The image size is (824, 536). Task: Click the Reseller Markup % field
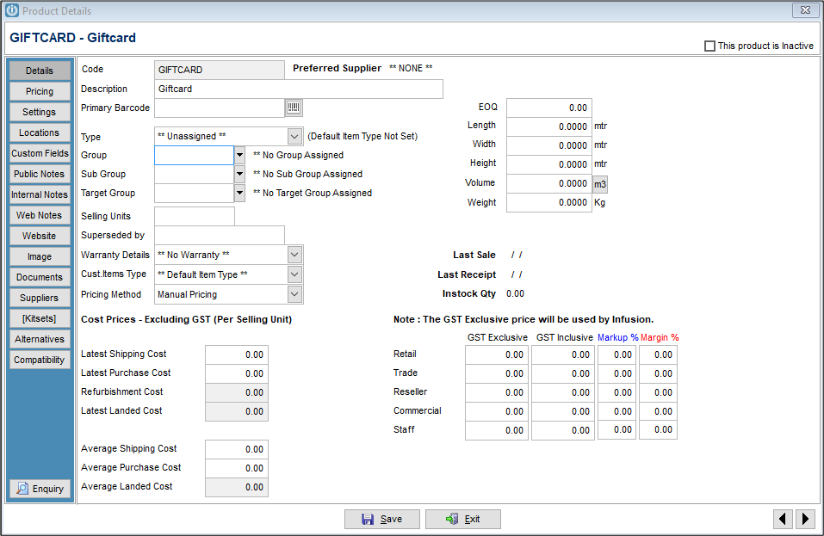[617, 392]
